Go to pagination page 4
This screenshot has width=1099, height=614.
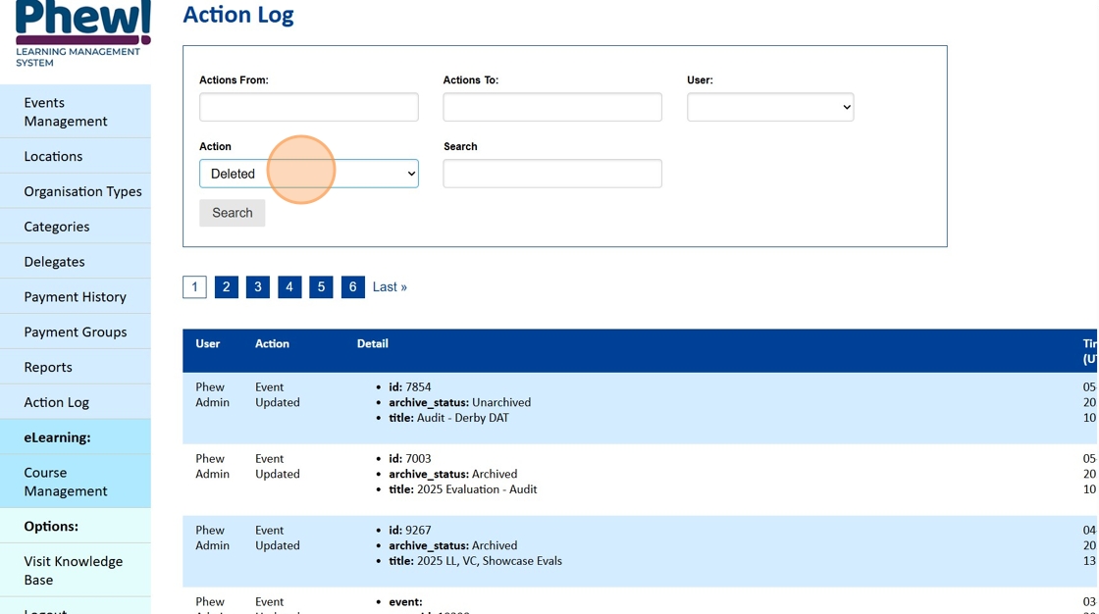pos(288,286)
